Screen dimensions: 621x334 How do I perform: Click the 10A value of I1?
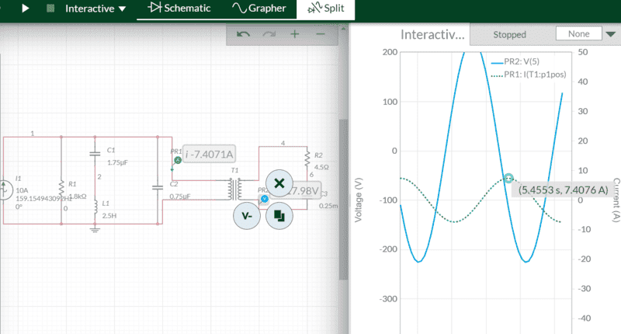click(x=22, y=190)
